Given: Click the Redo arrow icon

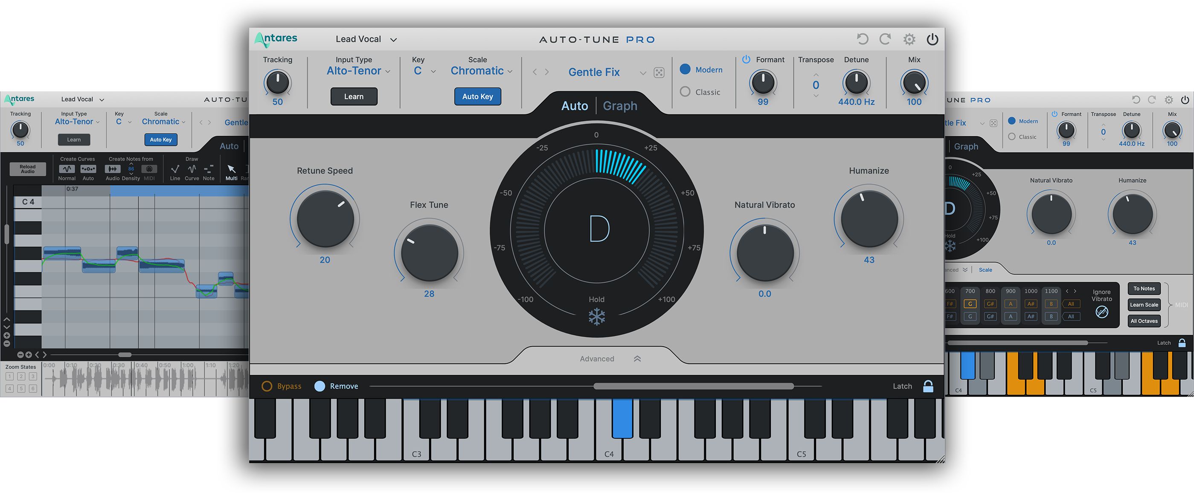Looking at the screenshot, I should (x=885, y=39).
